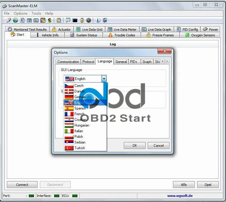
Task: Click the clipboard paste toolbar icon
Action: point(59,20)
